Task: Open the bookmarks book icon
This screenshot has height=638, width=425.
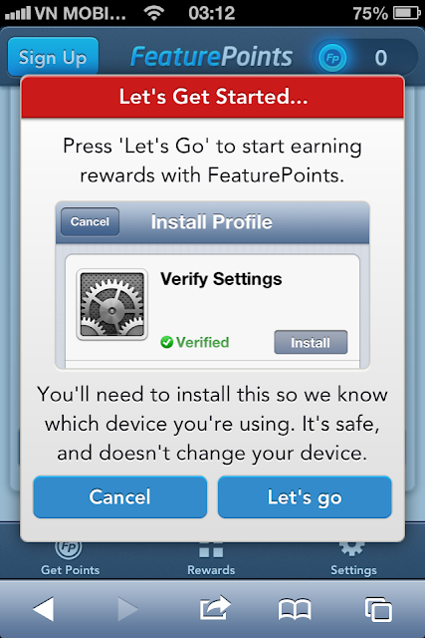Action: 295,609
